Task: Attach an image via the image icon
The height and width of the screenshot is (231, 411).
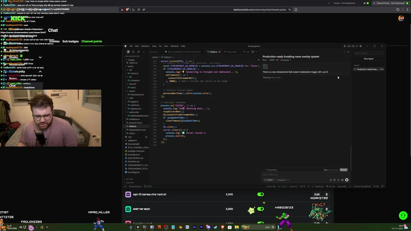Action: pos(342,180)
